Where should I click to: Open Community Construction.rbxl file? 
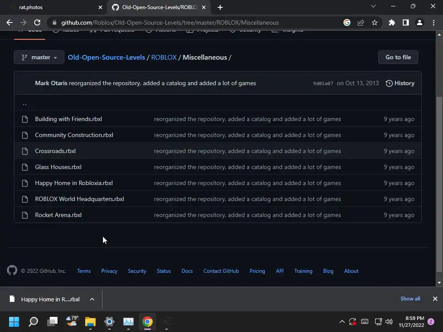(x=74, y=135)
